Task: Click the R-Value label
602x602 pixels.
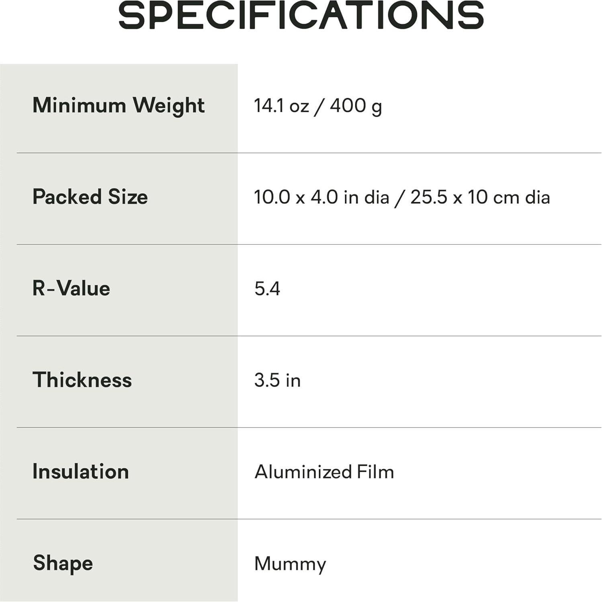Action: point(71,289)
